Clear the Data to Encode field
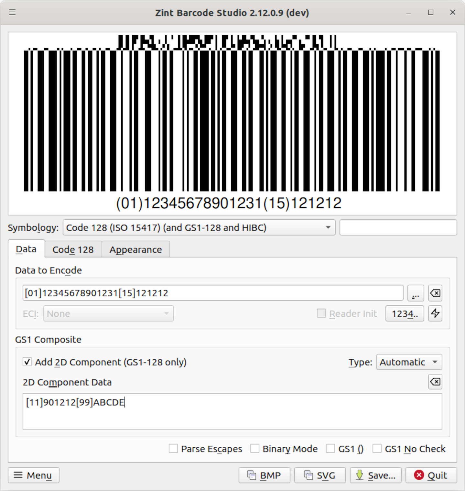The height and width of the screenshot is (491, 465). [435, 293]
